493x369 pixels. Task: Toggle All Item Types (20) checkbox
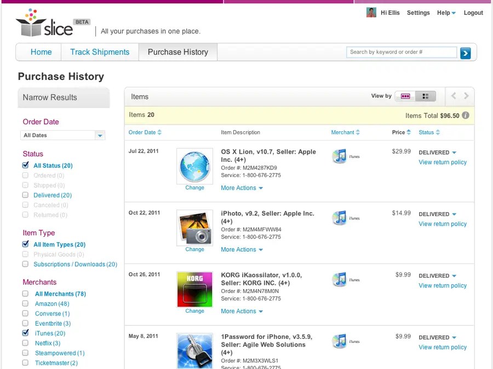click(x=25, y=244)
